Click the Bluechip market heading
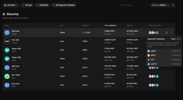This screenshot has height=100, width=183. pos(13,14)
